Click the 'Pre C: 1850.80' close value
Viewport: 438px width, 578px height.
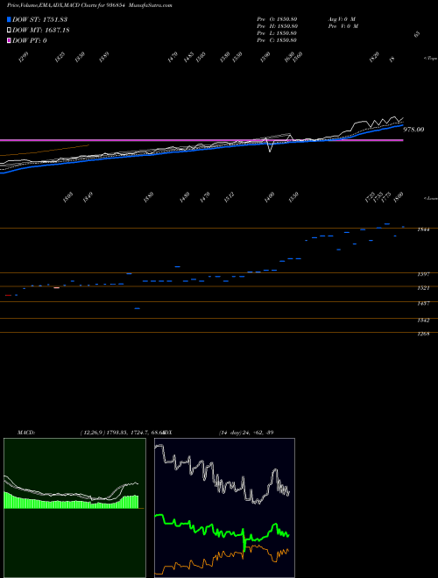click(x=277, y=40)
